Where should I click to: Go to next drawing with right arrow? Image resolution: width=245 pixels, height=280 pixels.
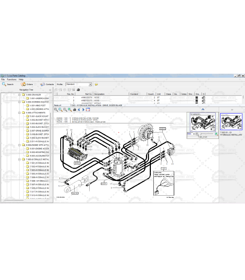point(83,110)
